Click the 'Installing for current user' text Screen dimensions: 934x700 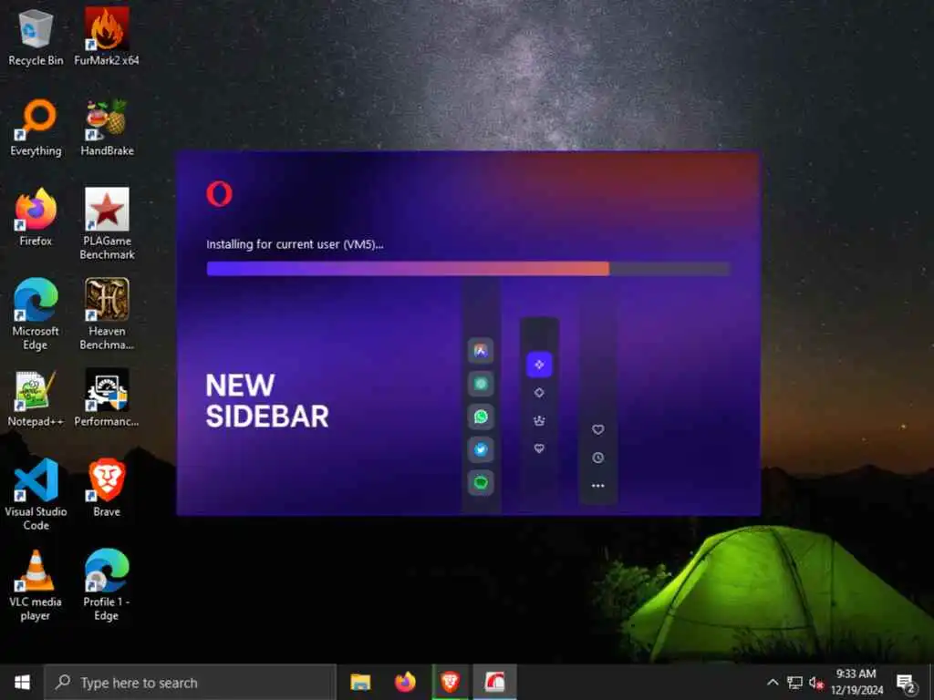click(x=295, y=244)
